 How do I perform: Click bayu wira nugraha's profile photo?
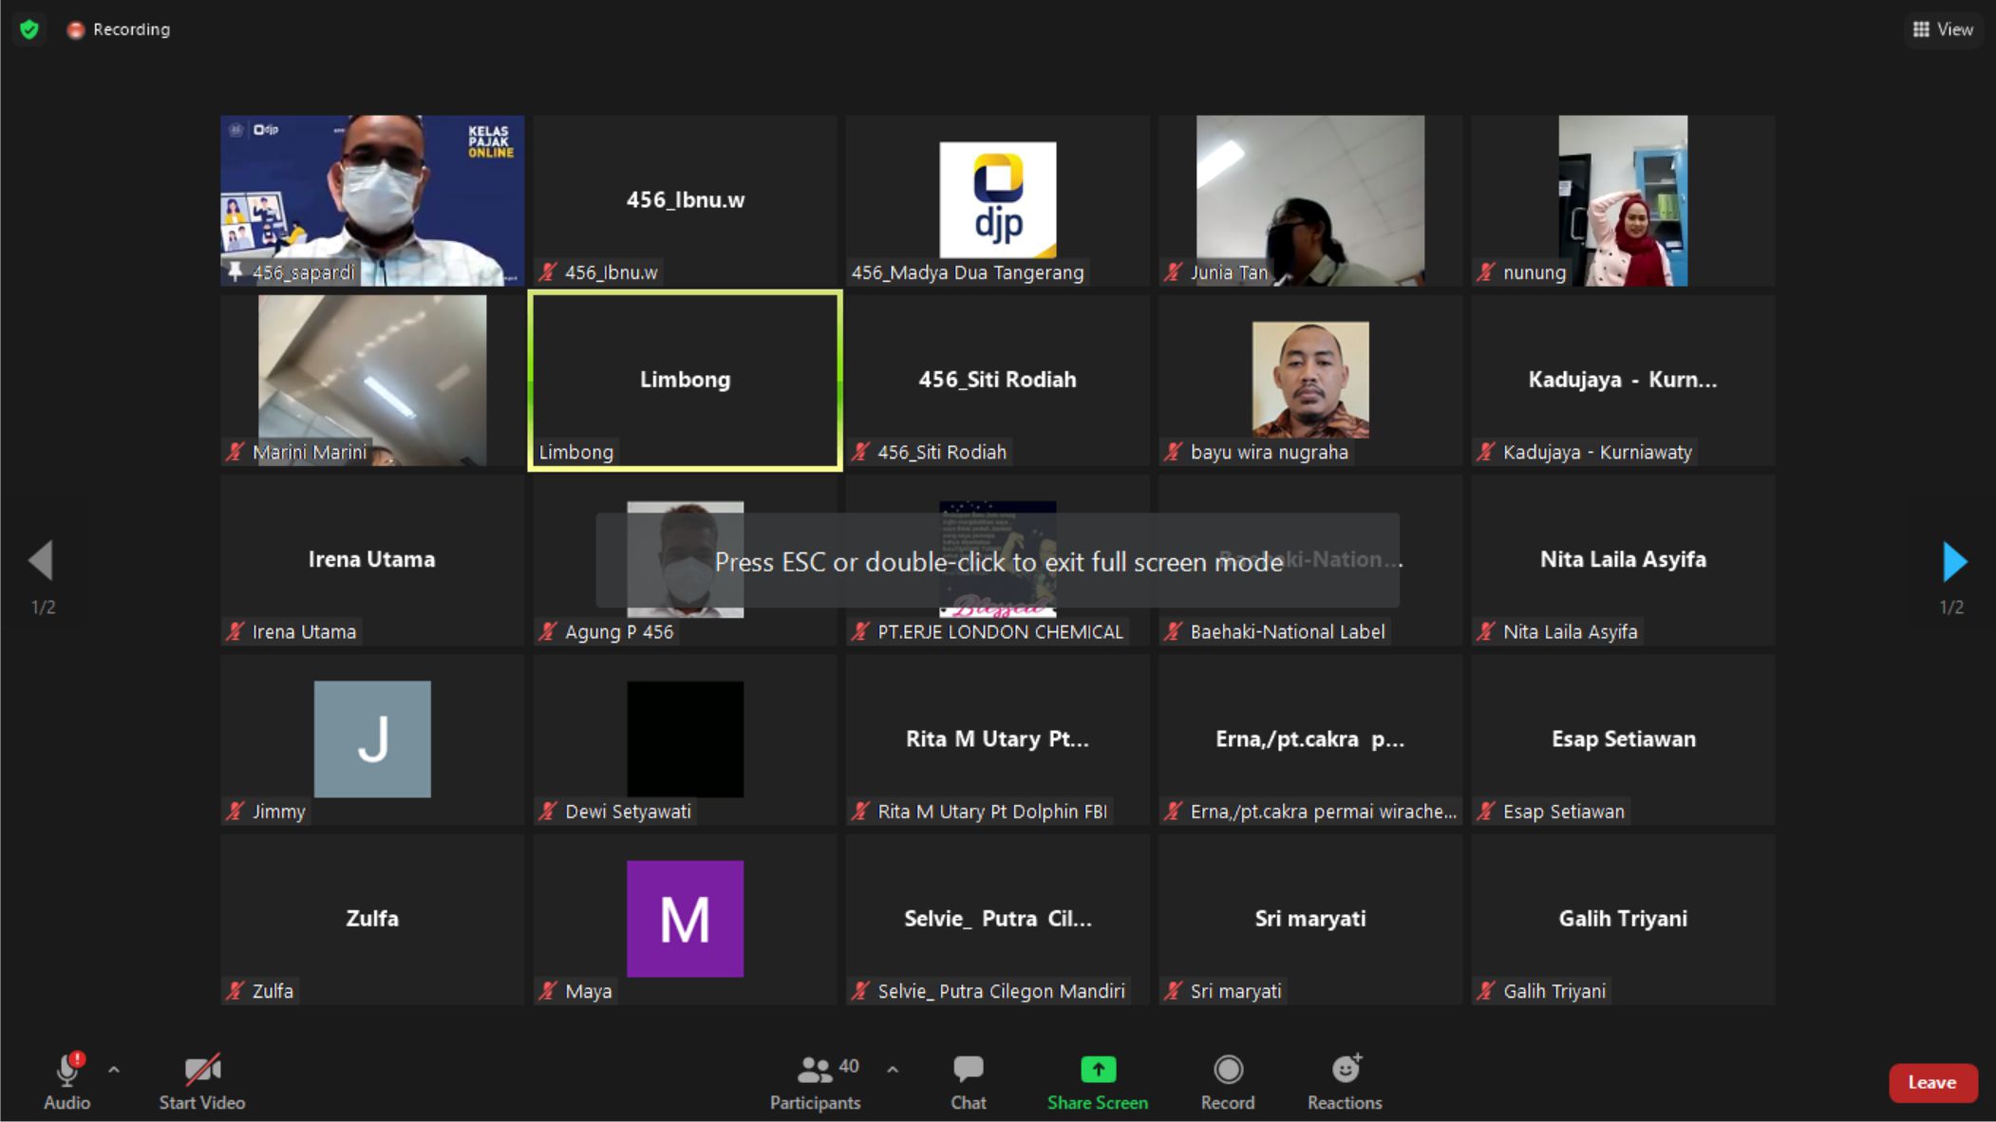coord(1310,379)
